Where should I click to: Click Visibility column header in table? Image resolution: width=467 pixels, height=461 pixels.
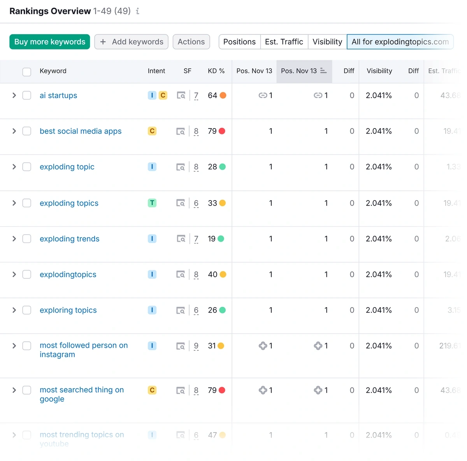(379, 71)
